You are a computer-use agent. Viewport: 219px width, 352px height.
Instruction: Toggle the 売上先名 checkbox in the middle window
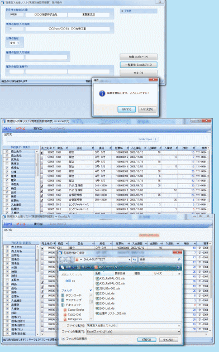pyautogui.click(x=7, y=155)
